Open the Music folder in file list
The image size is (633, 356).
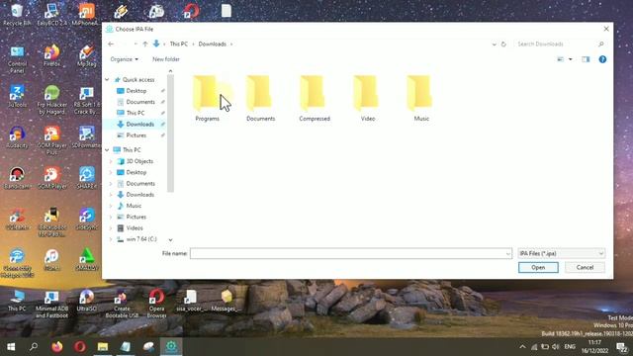click(421, 98)
